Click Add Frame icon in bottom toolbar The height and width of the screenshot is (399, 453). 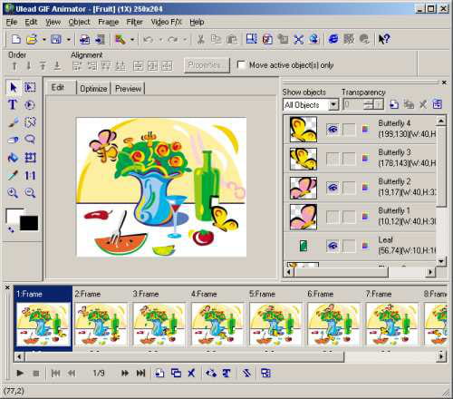tap(159, 374)
